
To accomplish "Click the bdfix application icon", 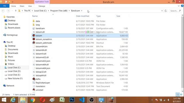I will (x=34, y=79).
